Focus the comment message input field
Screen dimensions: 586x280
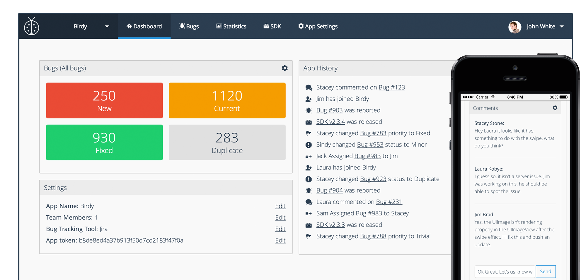[505, 272]
